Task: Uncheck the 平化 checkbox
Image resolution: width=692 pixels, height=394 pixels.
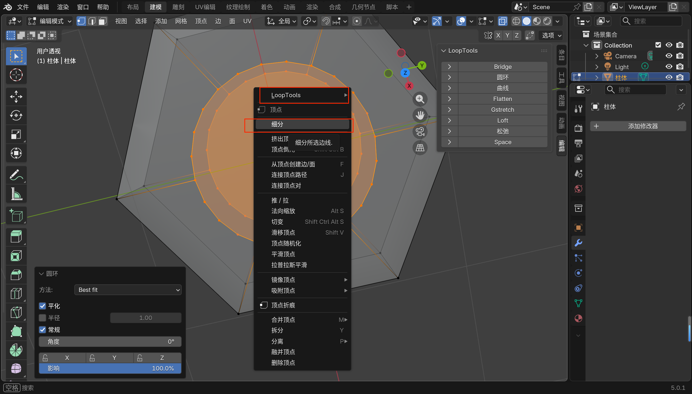Action: [42, 306]
